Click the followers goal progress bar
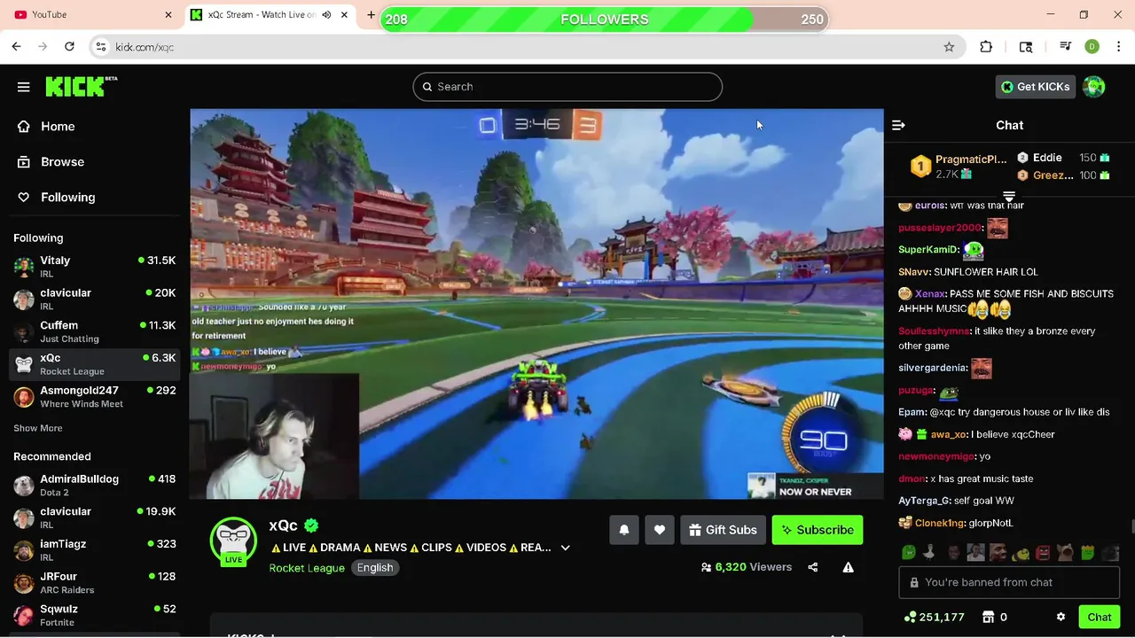1135x638 pixels. tap(605, 19)
